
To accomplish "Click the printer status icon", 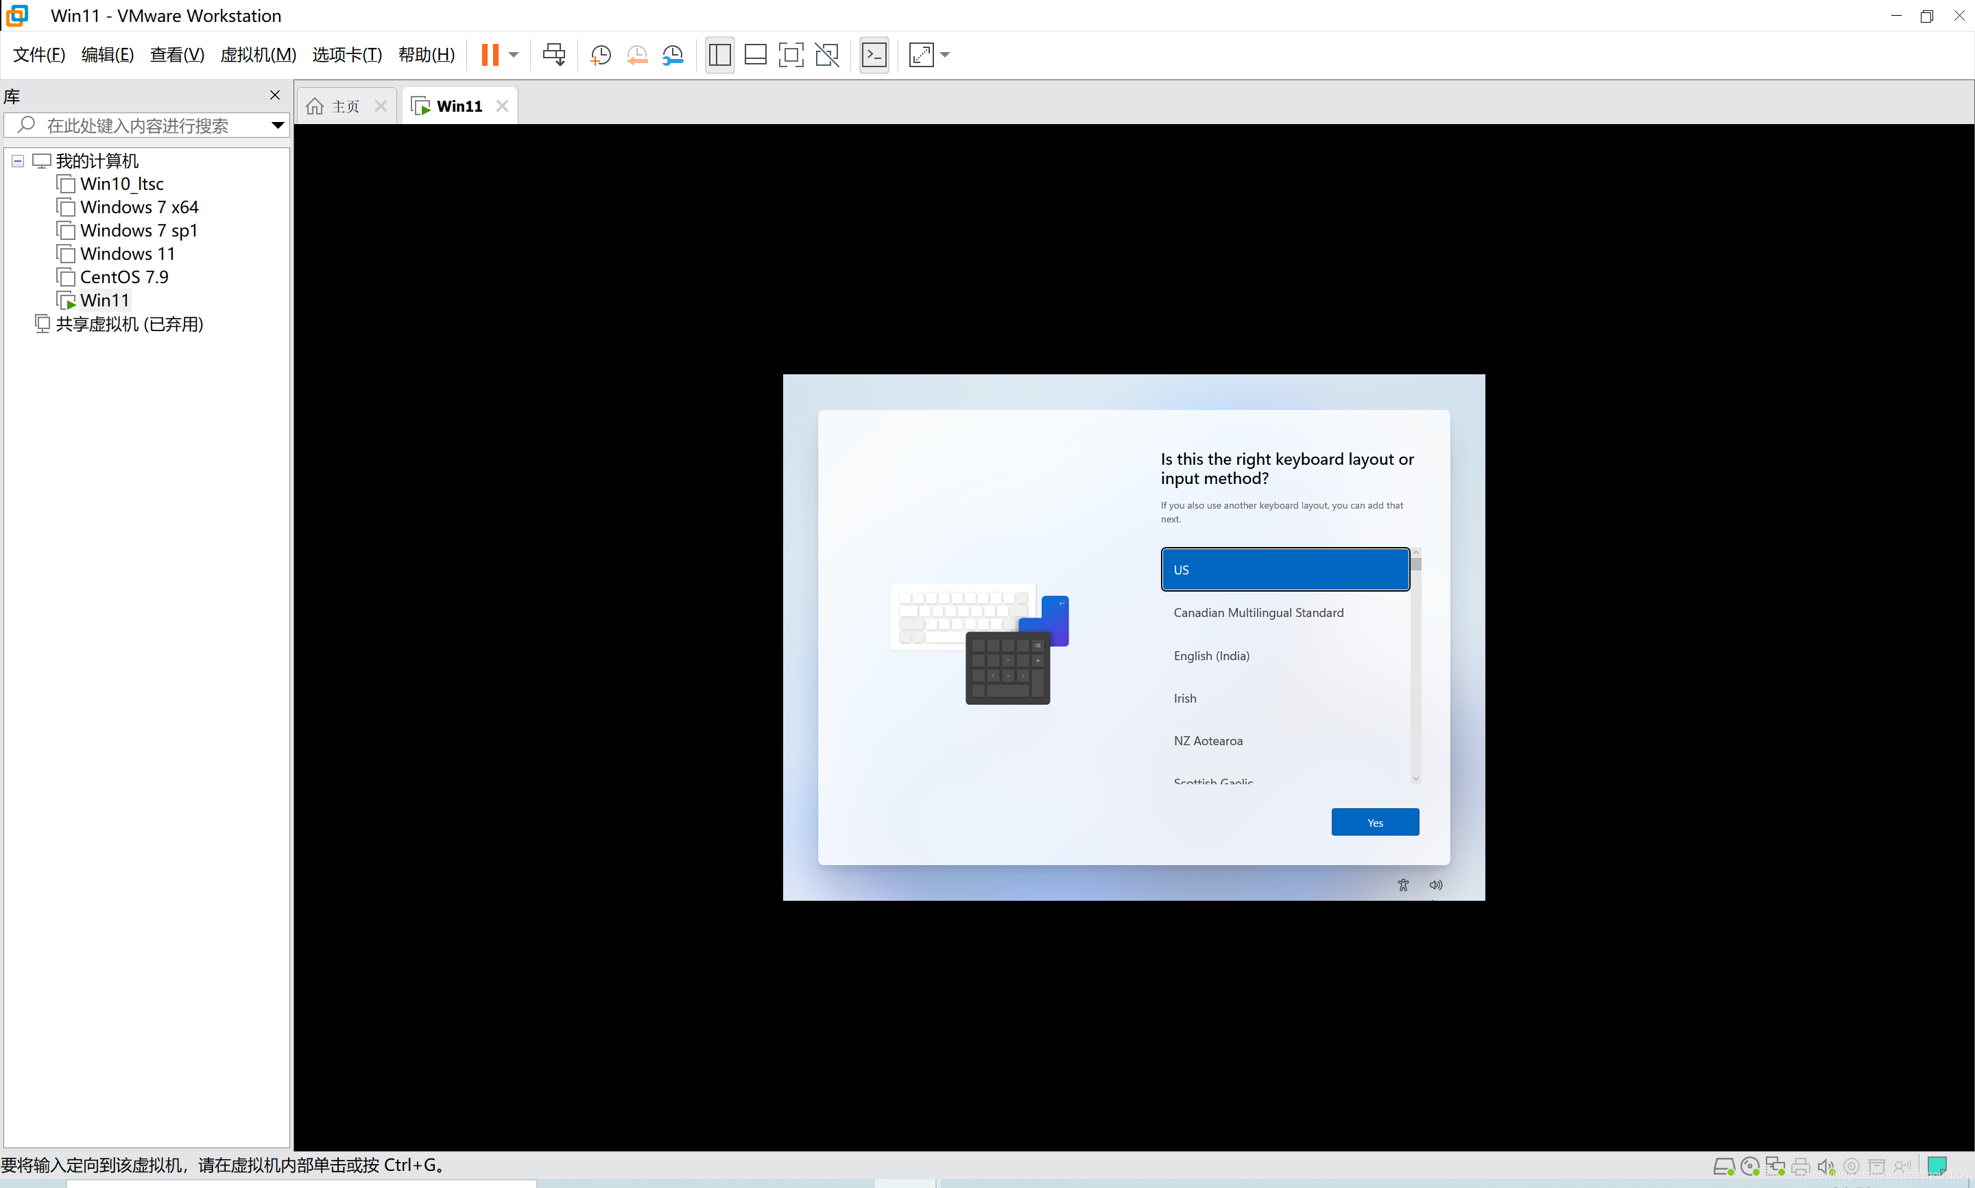I will (x=1801, y=1166).
